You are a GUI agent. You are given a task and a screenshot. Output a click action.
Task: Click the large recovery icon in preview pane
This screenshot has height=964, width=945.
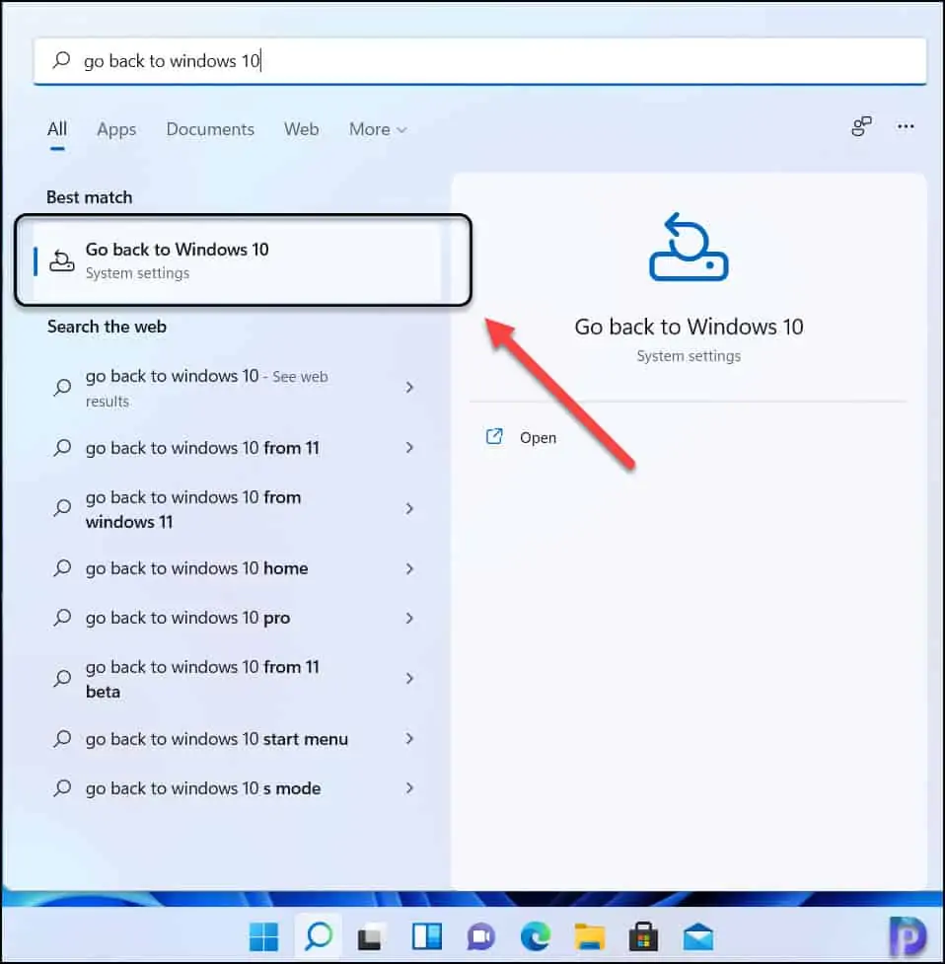pos(689,247)
